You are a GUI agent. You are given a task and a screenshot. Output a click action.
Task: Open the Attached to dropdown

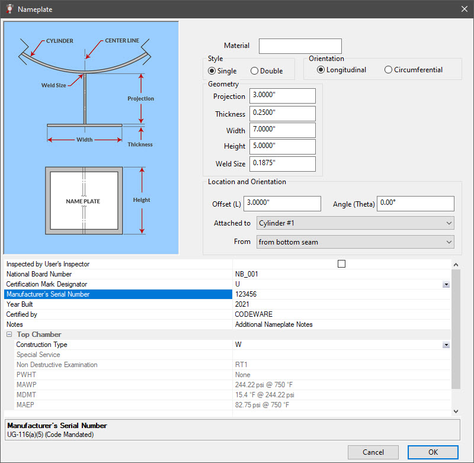click(355, 223)
